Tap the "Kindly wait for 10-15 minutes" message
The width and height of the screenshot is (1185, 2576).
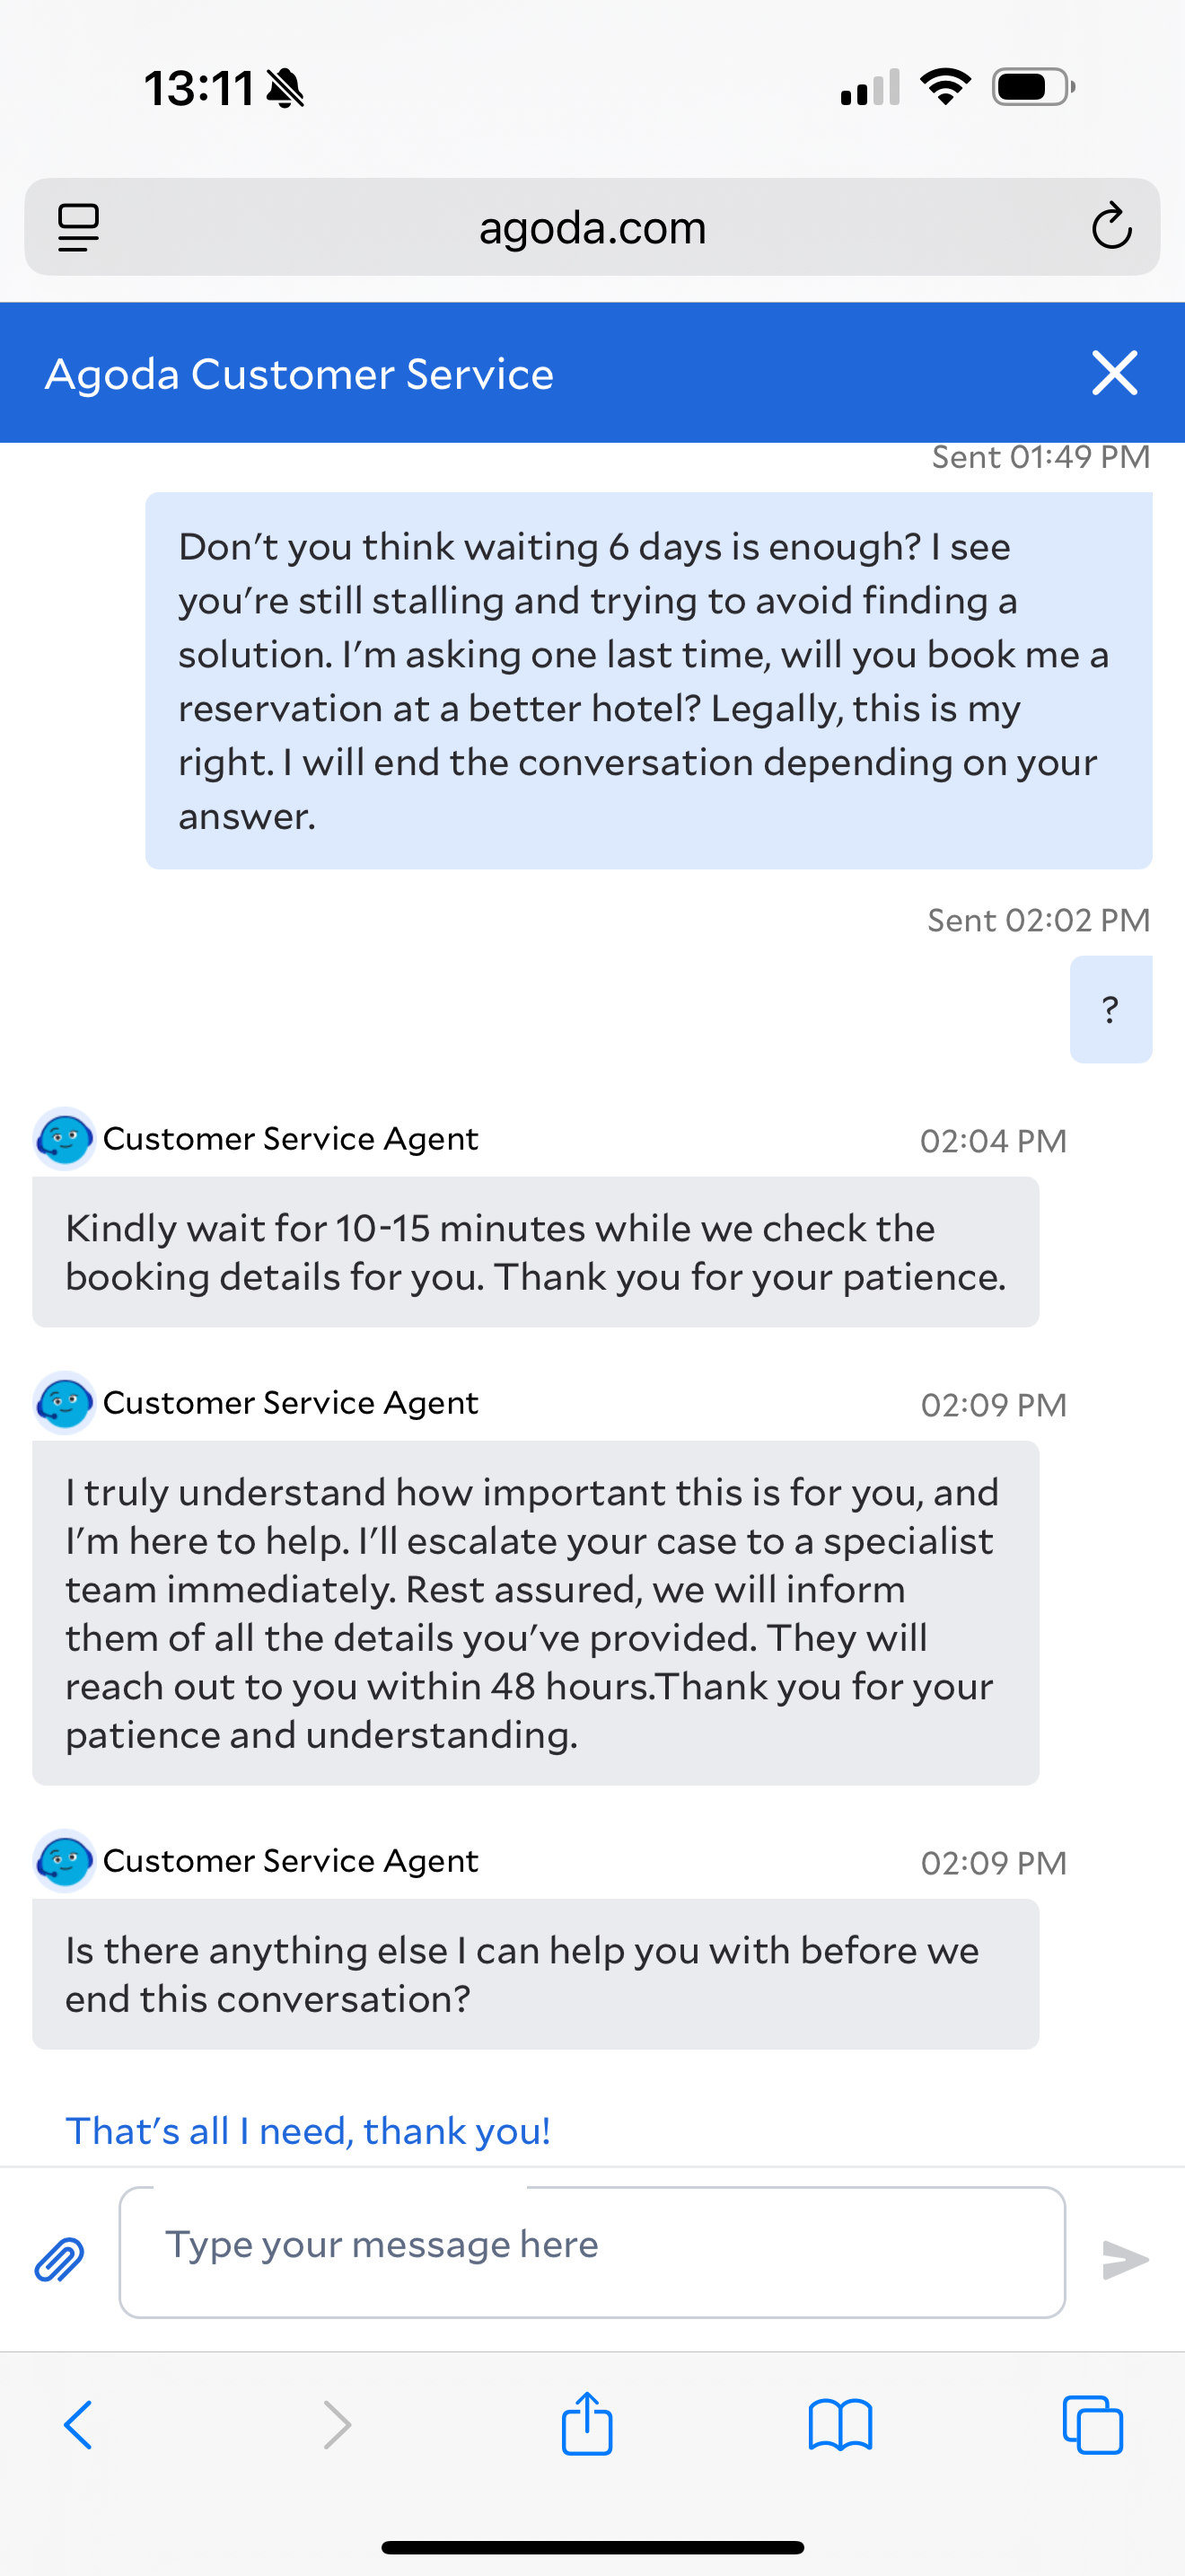[x=536, y=1252]
